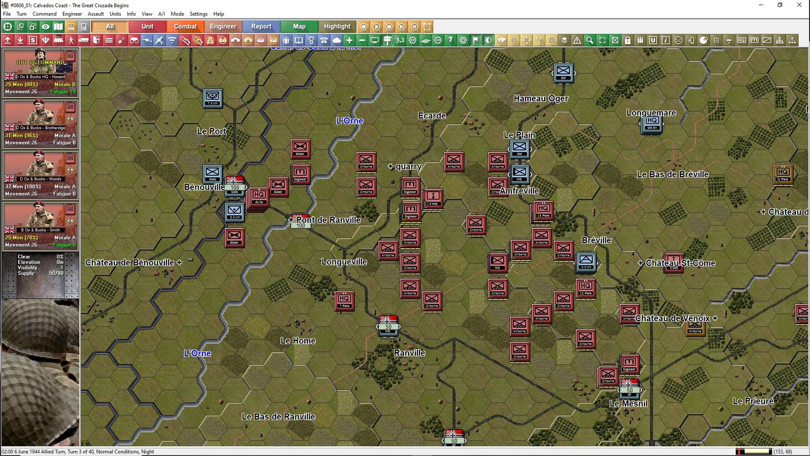Select the D Ox & Bucks - Woods unit card
The image size is (810, 456).
(40, 174)
